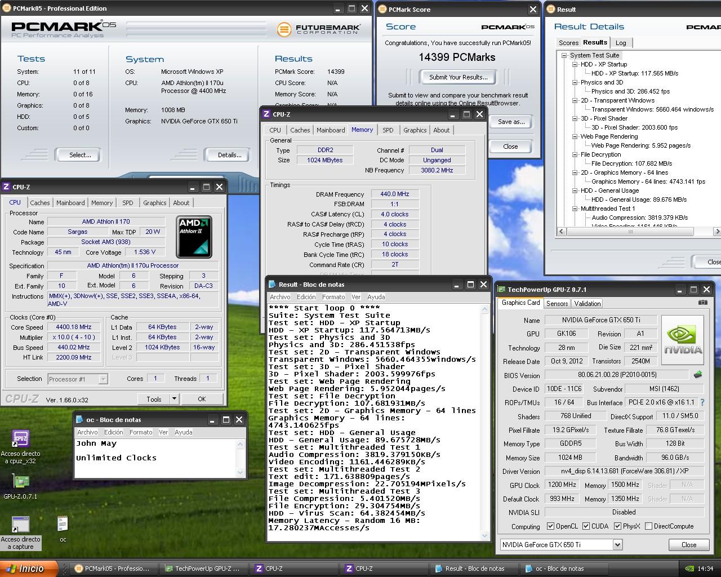Switch to TechPowerUp GPU-Z taskbar button
The width and height of the screenshot is (721, 577).
204,569
